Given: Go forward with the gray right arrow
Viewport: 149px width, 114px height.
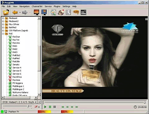Looking at the screenshot, I should pos(25,12).
